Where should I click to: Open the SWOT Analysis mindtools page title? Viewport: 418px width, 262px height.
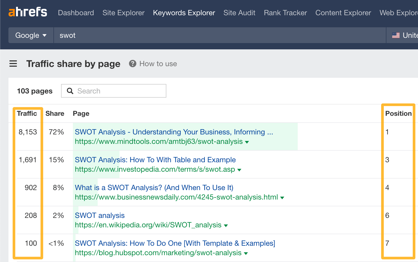pos(174,132)
